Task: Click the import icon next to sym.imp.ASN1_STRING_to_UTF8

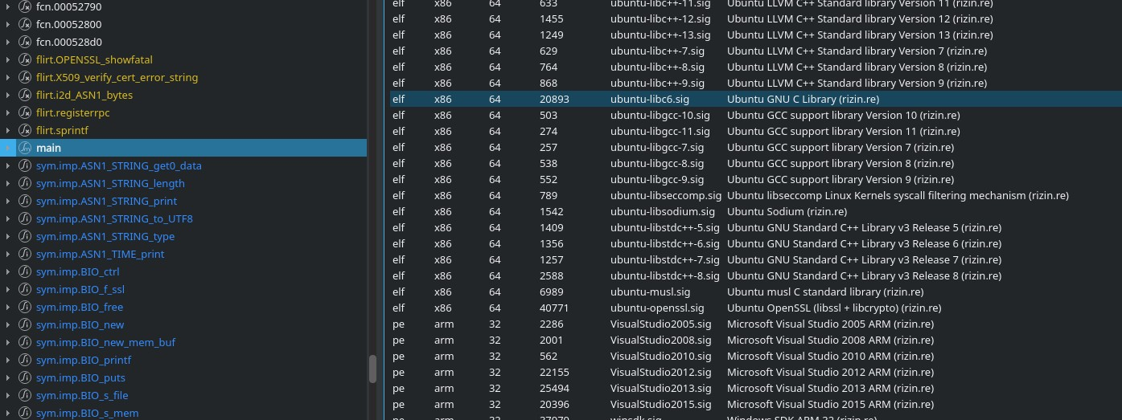Action: pyautogui.click(x=25, y=218)
